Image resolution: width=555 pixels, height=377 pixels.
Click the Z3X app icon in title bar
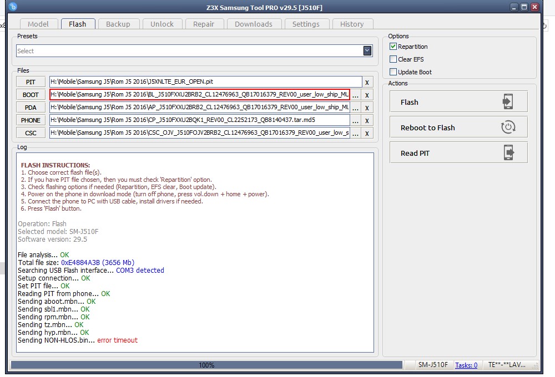pos(13,7)
